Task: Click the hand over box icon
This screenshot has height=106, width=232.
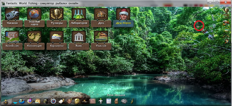Action: tap(116, 101)
